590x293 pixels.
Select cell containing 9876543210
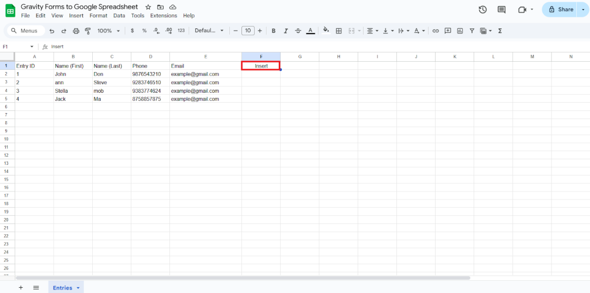pyautogui.click(x=150, y=74)
